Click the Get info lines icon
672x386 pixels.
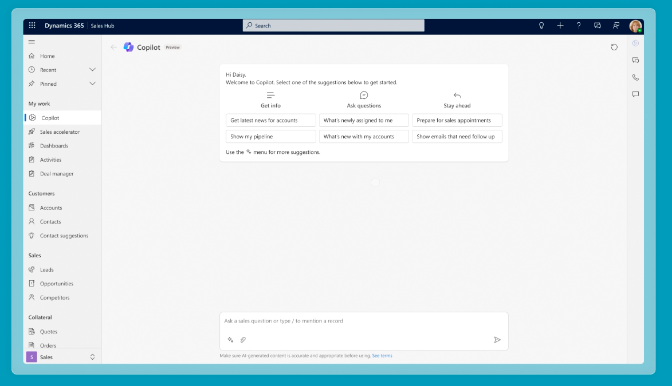pyautogui.click(x=270, y=95)
